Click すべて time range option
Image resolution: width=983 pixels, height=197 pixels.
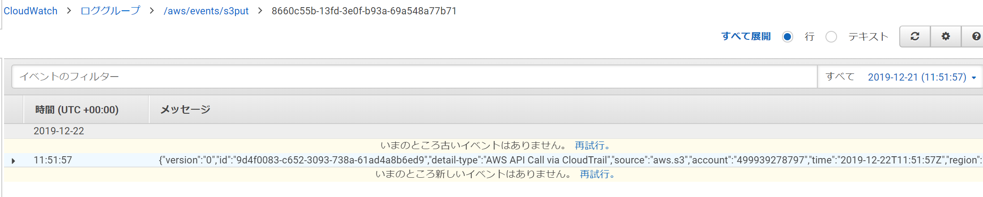(x=840, y=77)
